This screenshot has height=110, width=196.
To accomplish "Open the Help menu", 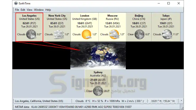I will pos(48,10).
